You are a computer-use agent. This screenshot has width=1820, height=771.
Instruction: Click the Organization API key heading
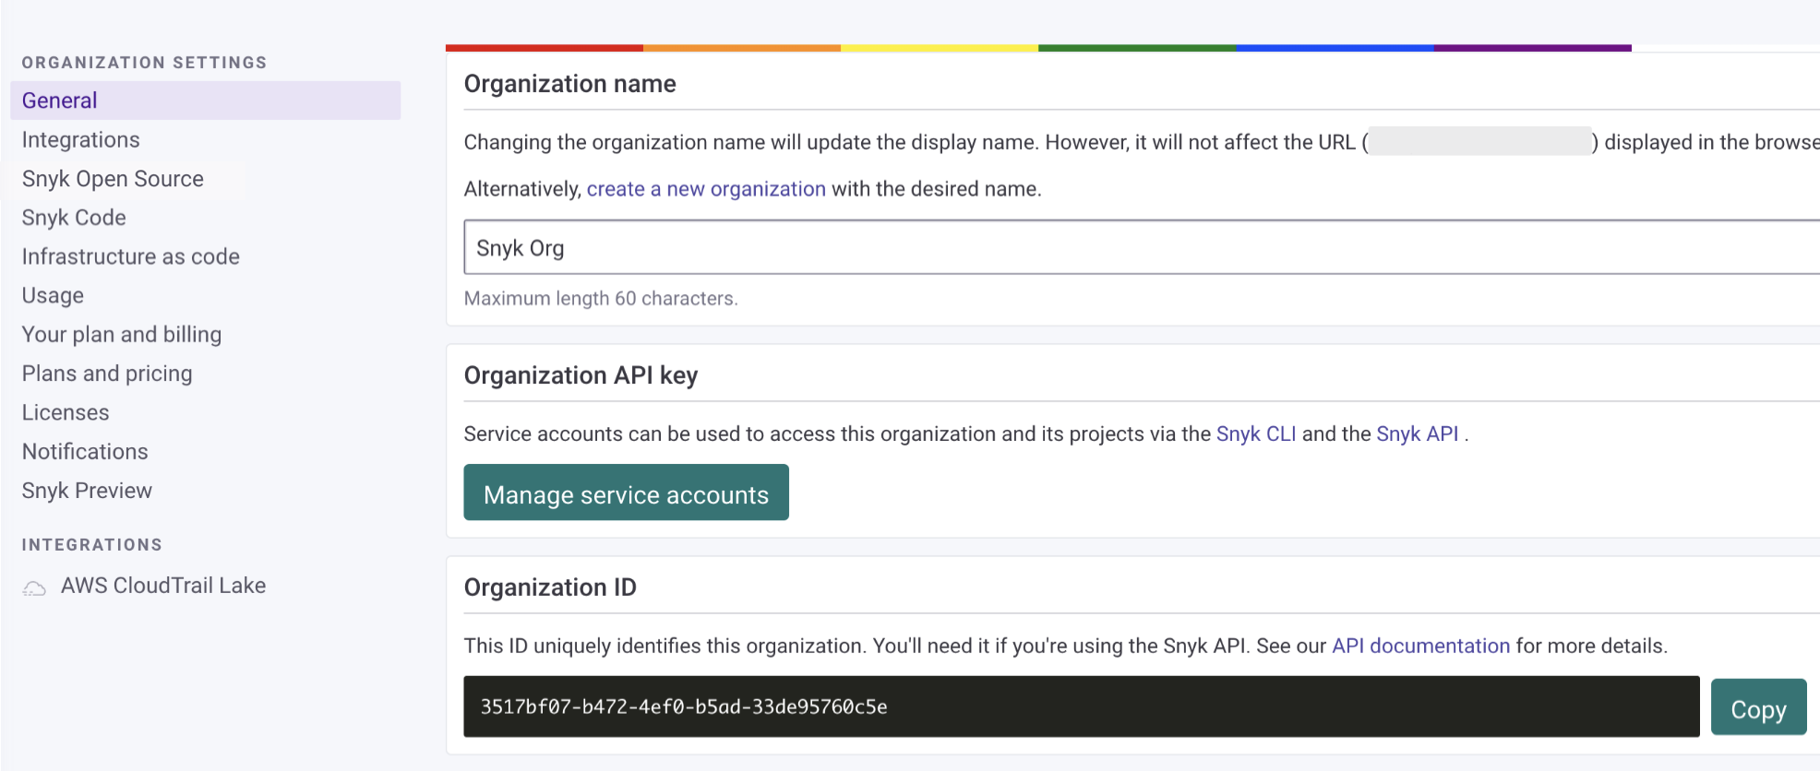(581, 375)
